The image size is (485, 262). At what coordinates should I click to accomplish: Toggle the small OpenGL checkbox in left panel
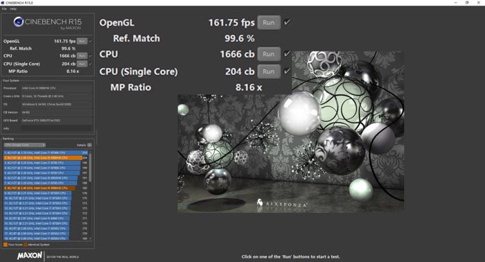point(90,41)
